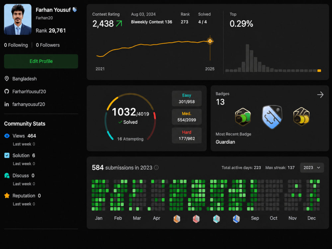This screenshot has width=332, height=249.
Task: Click the green rating trend arrow beside 2,438
Action: (119, 24)
